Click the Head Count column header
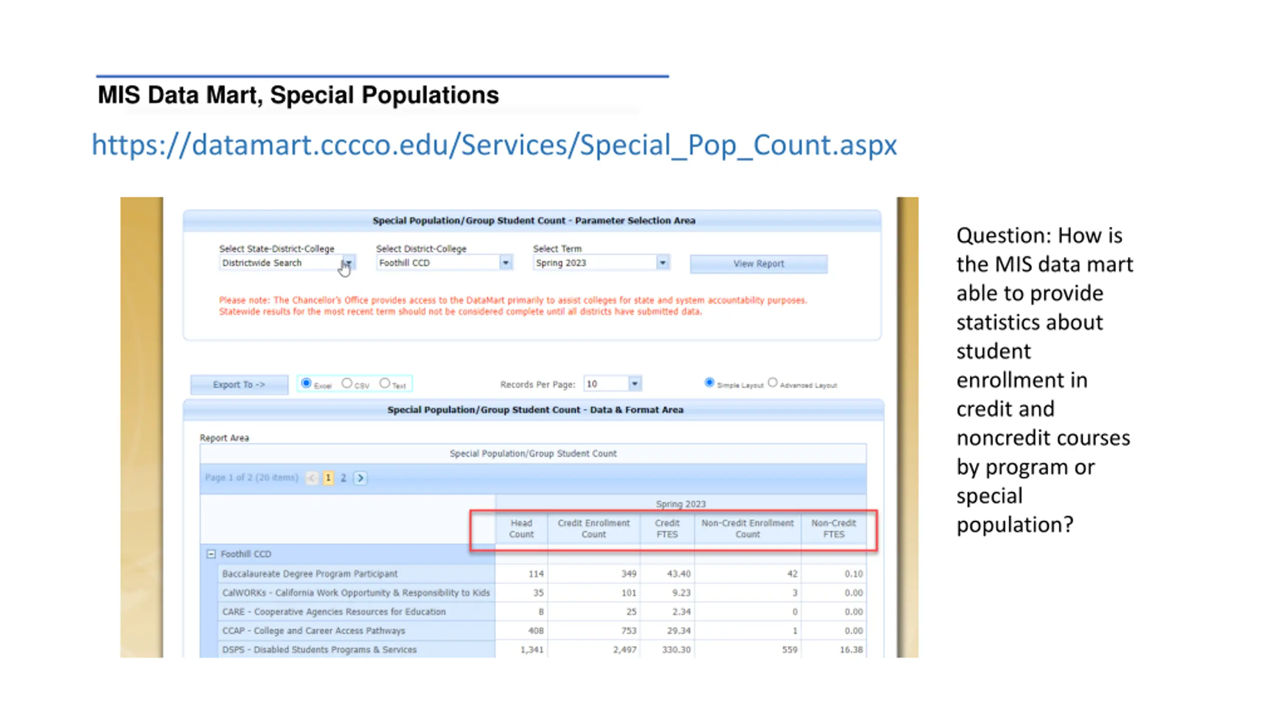Screen dimensions: 1285x723 [x=521, y=529]
